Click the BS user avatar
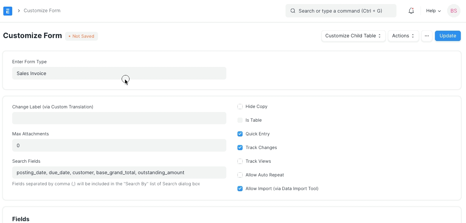The height and width of the screenshot is (223, 466). point(453,11)
